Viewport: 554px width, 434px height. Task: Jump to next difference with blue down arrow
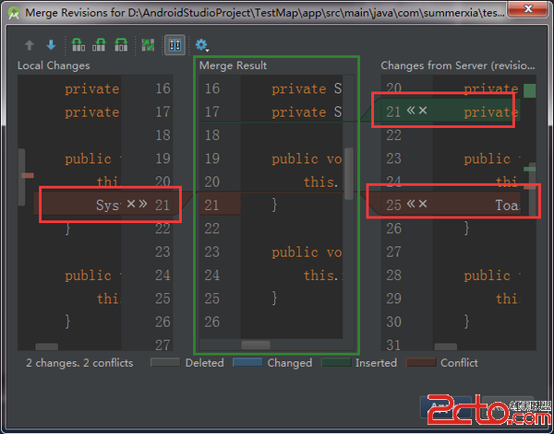(51, 45)
